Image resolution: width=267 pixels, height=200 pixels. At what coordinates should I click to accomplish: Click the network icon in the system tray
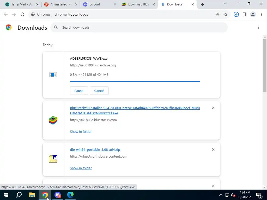tap(227, 195)
